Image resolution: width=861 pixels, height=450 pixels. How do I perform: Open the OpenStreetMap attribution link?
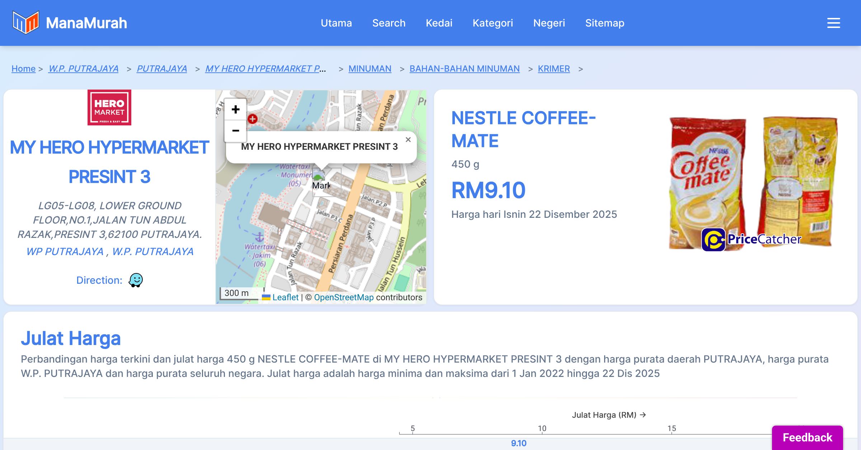(x=343, y=297)
